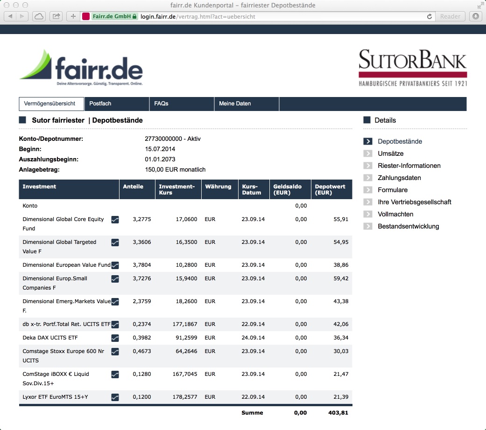The image size is (486, 430).
Task: Open the Formulare link
Action: pyautogui.click(x=393, y=190)
